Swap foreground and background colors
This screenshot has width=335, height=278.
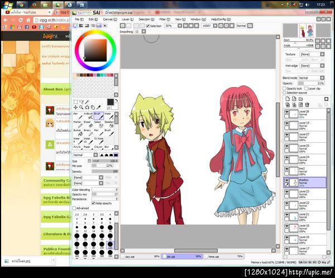[117, 100]
